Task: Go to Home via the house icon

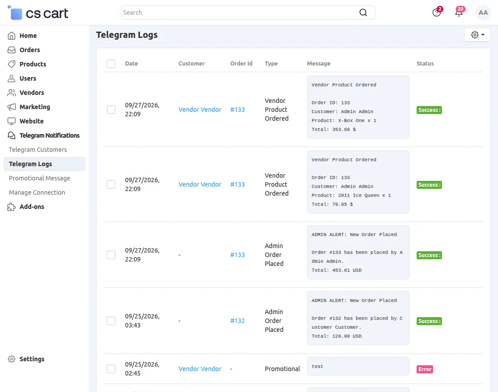Action: pyautogui.click(x=12, y=36)
